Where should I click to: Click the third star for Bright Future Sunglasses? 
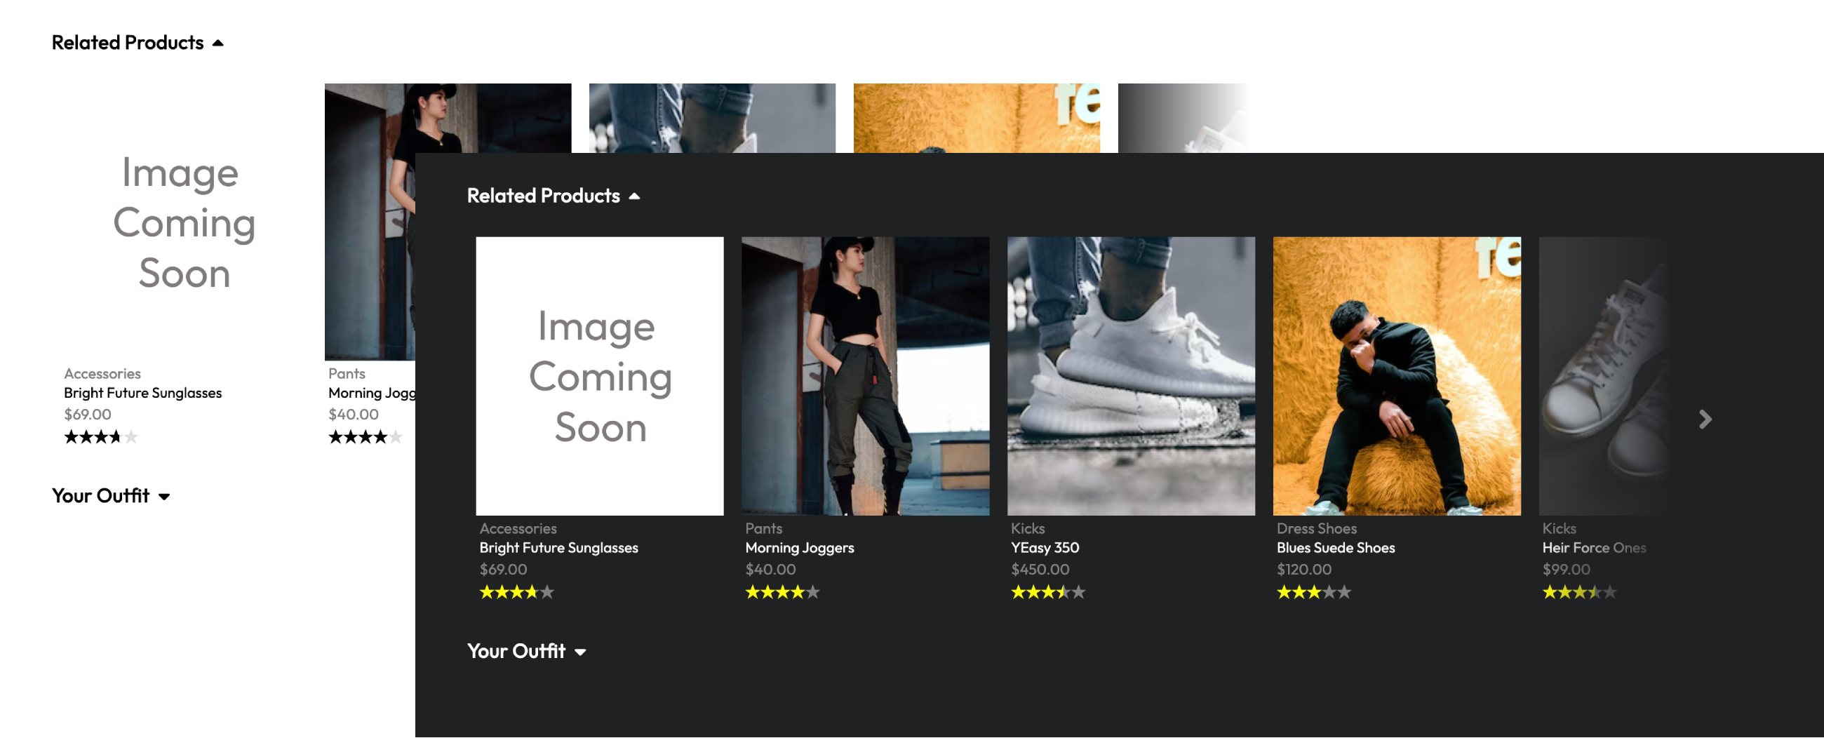516,592
